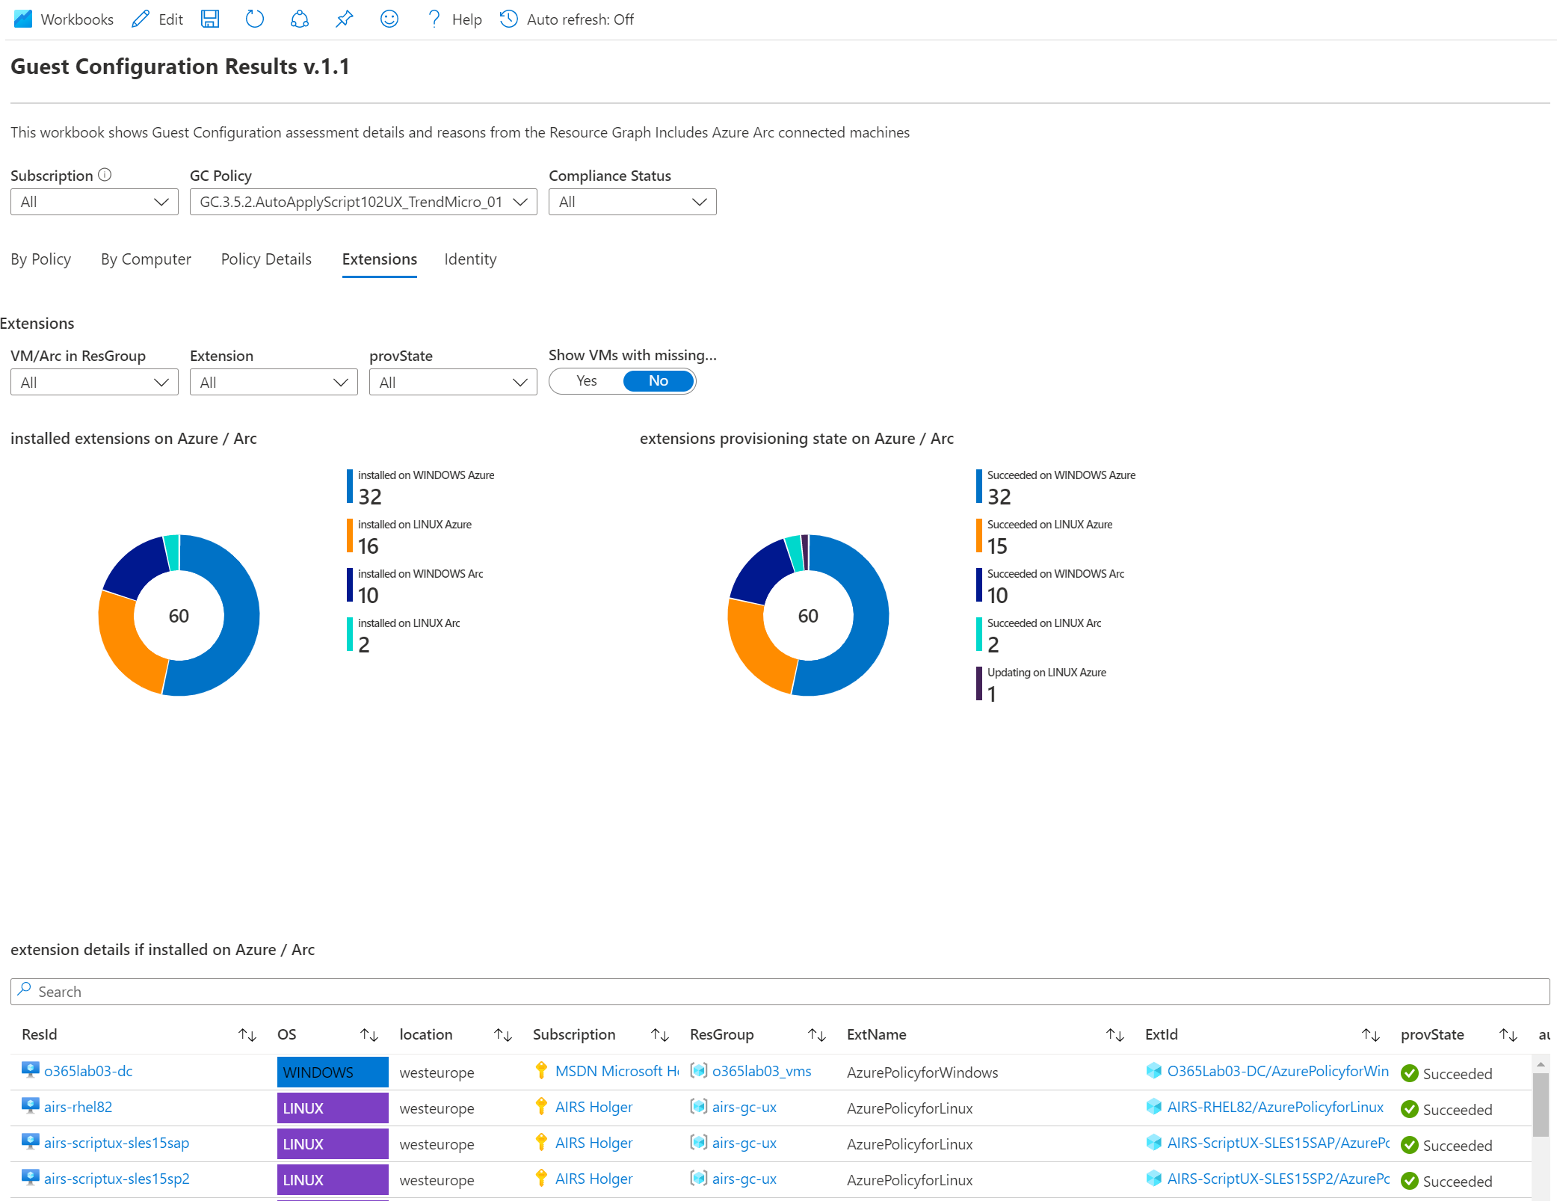Click the green Succeeded check for airs-rhel82

(1410, 1109)
